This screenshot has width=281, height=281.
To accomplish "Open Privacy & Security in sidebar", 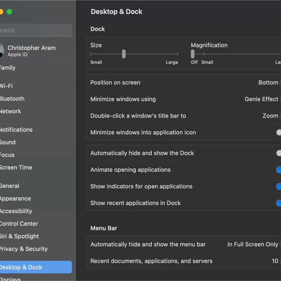I will pos(24,249).
